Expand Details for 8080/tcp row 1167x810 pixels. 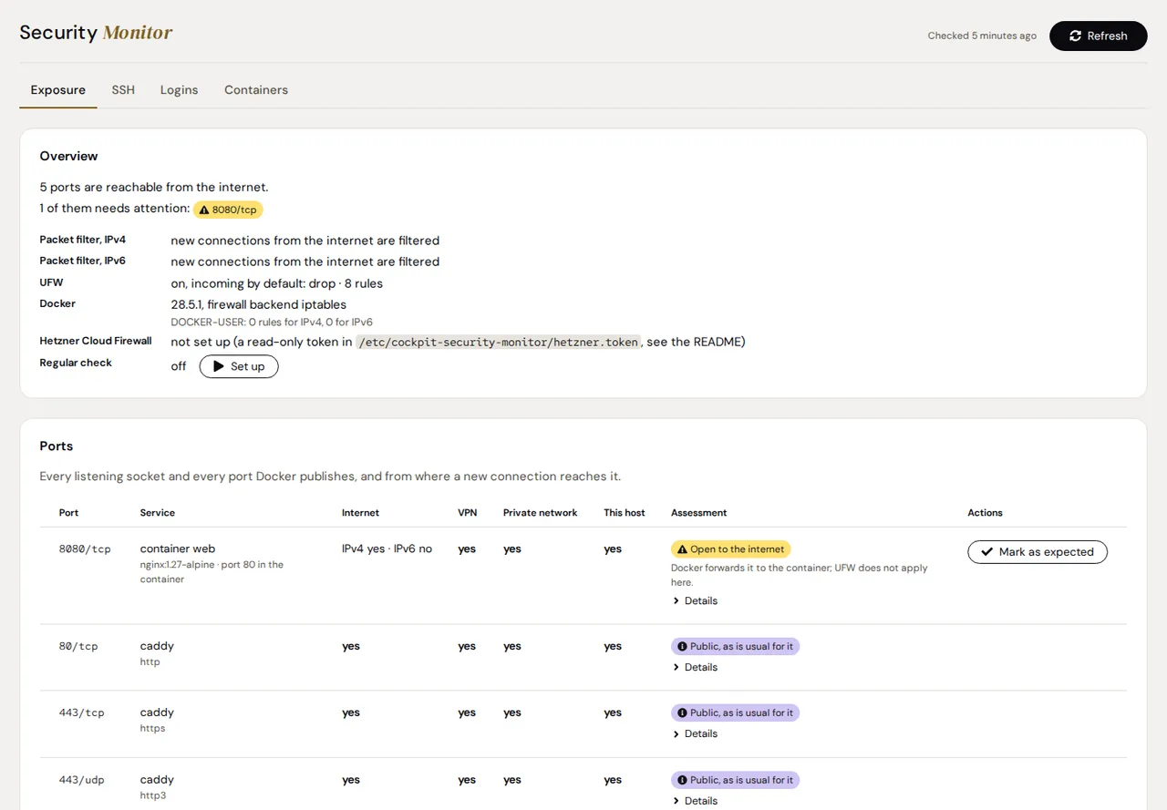pyautogui.click(x=695, y=600)
